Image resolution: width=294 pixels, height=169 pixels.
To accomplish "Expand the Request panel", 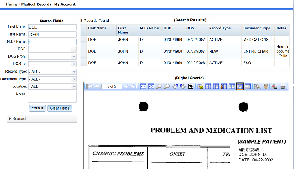I will [42, 119].
